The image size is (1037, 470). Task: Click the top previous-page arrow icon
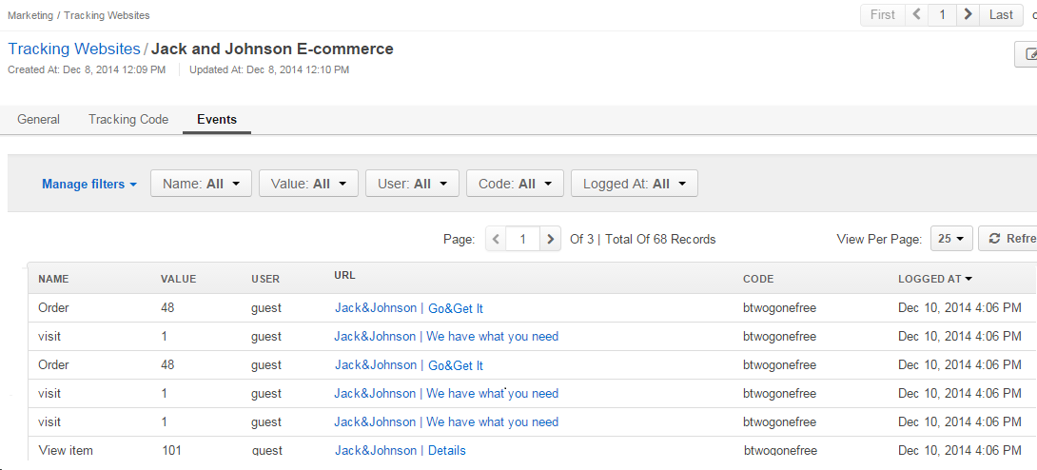click(x=915, y=14)
